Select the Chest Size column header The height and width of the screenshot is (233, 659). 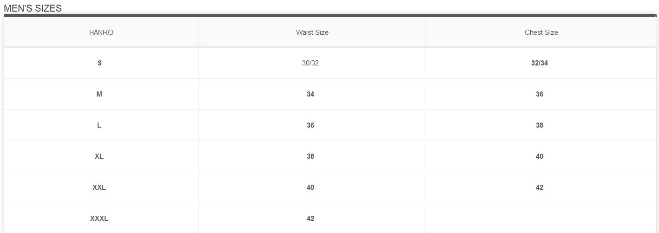point(541,32)
